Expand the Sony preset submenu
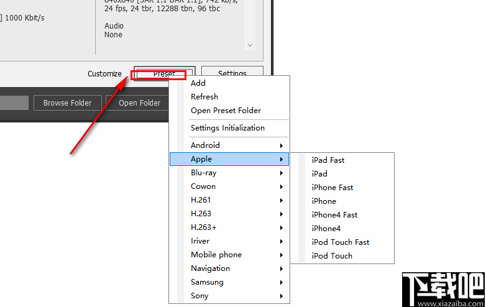The height and width of the screenshot is (307, 486). (x=229, y=296)
